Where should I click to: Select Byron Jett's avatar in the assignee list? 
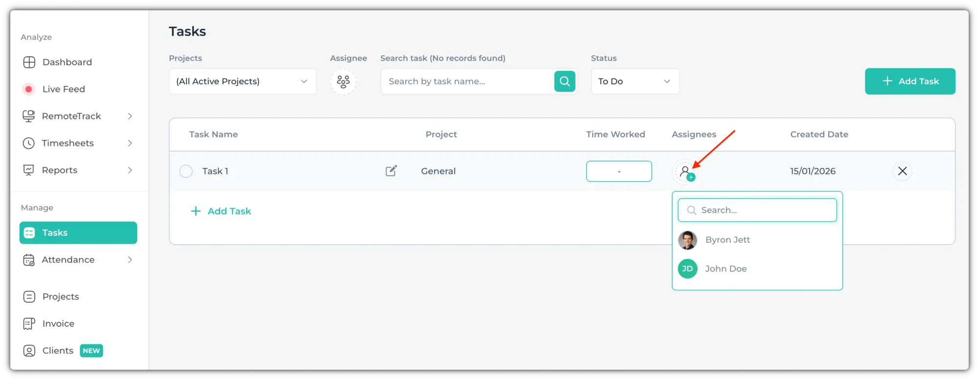click(687, 240)
